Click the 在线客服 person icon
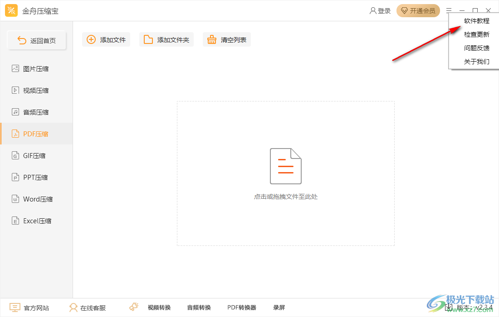Screen dimensions: 499x317 pos(73,307)
